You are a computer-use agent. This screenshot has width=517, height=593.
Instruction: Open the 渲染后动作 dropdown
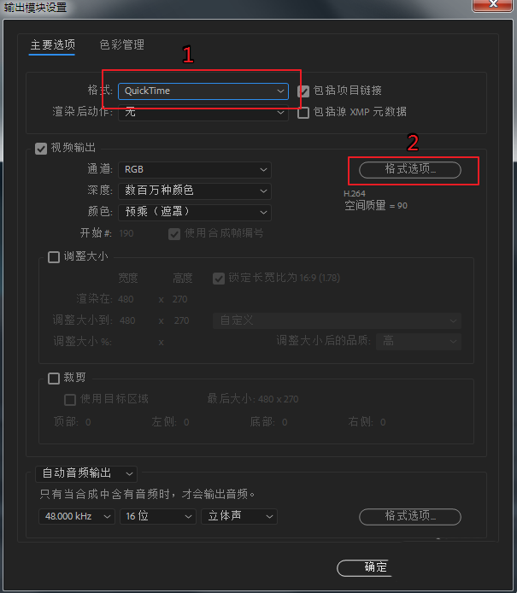pos(203,112)
